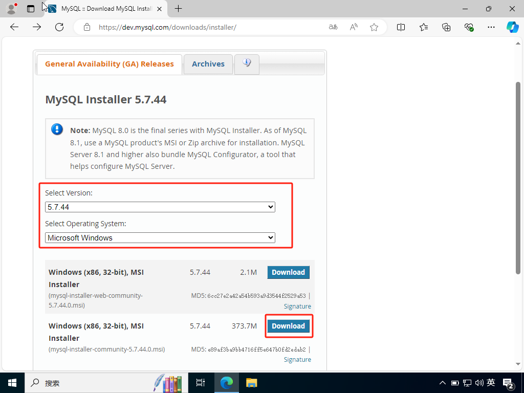This screenshot has height=393, width=524.
Task: Click the info icon tab beside Archives
Action: (x=247, y=64)
